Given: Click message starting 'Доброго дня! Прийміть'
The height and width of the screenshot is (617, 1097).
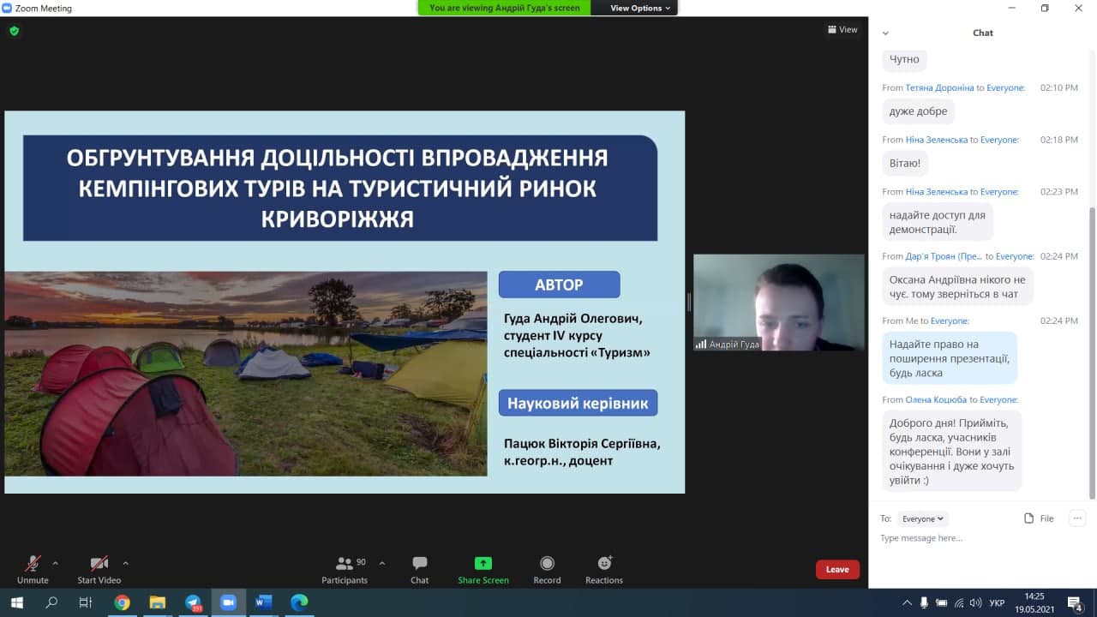Looking at the screenshot, I should point(951,451).
